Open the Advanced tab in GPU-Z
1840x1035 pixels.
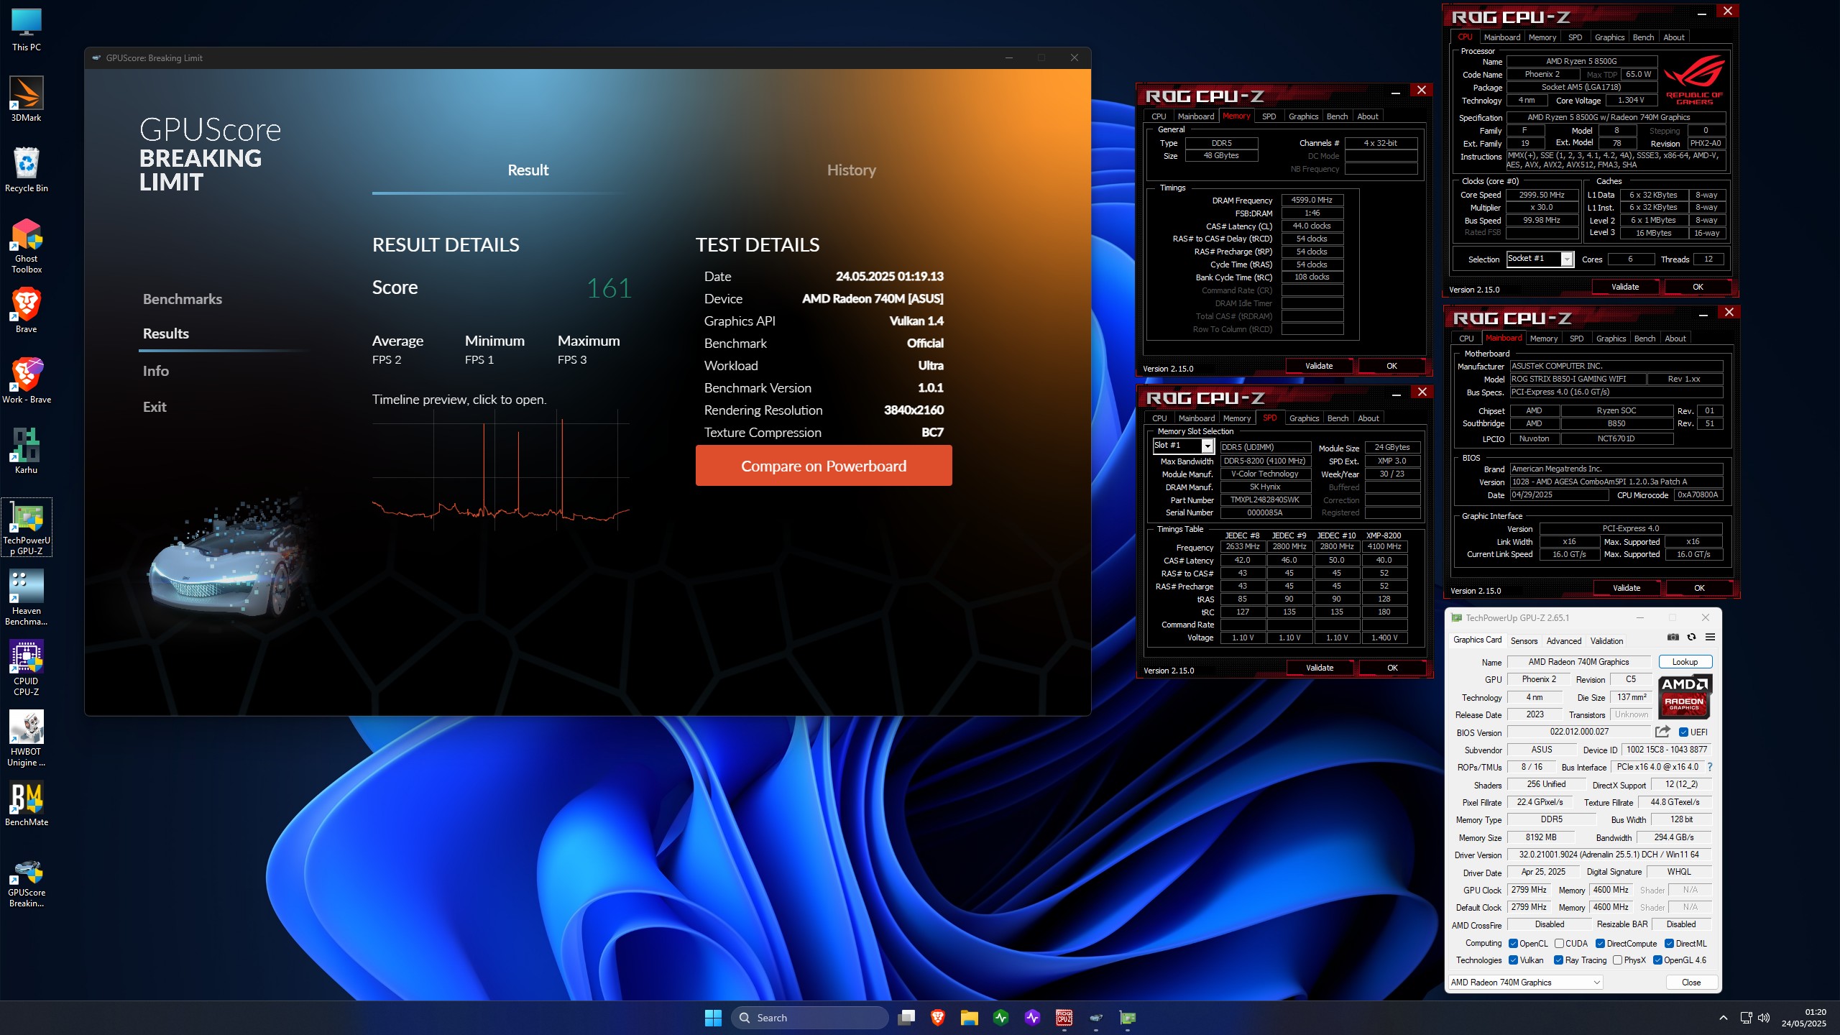click(x=1564, y=641)
